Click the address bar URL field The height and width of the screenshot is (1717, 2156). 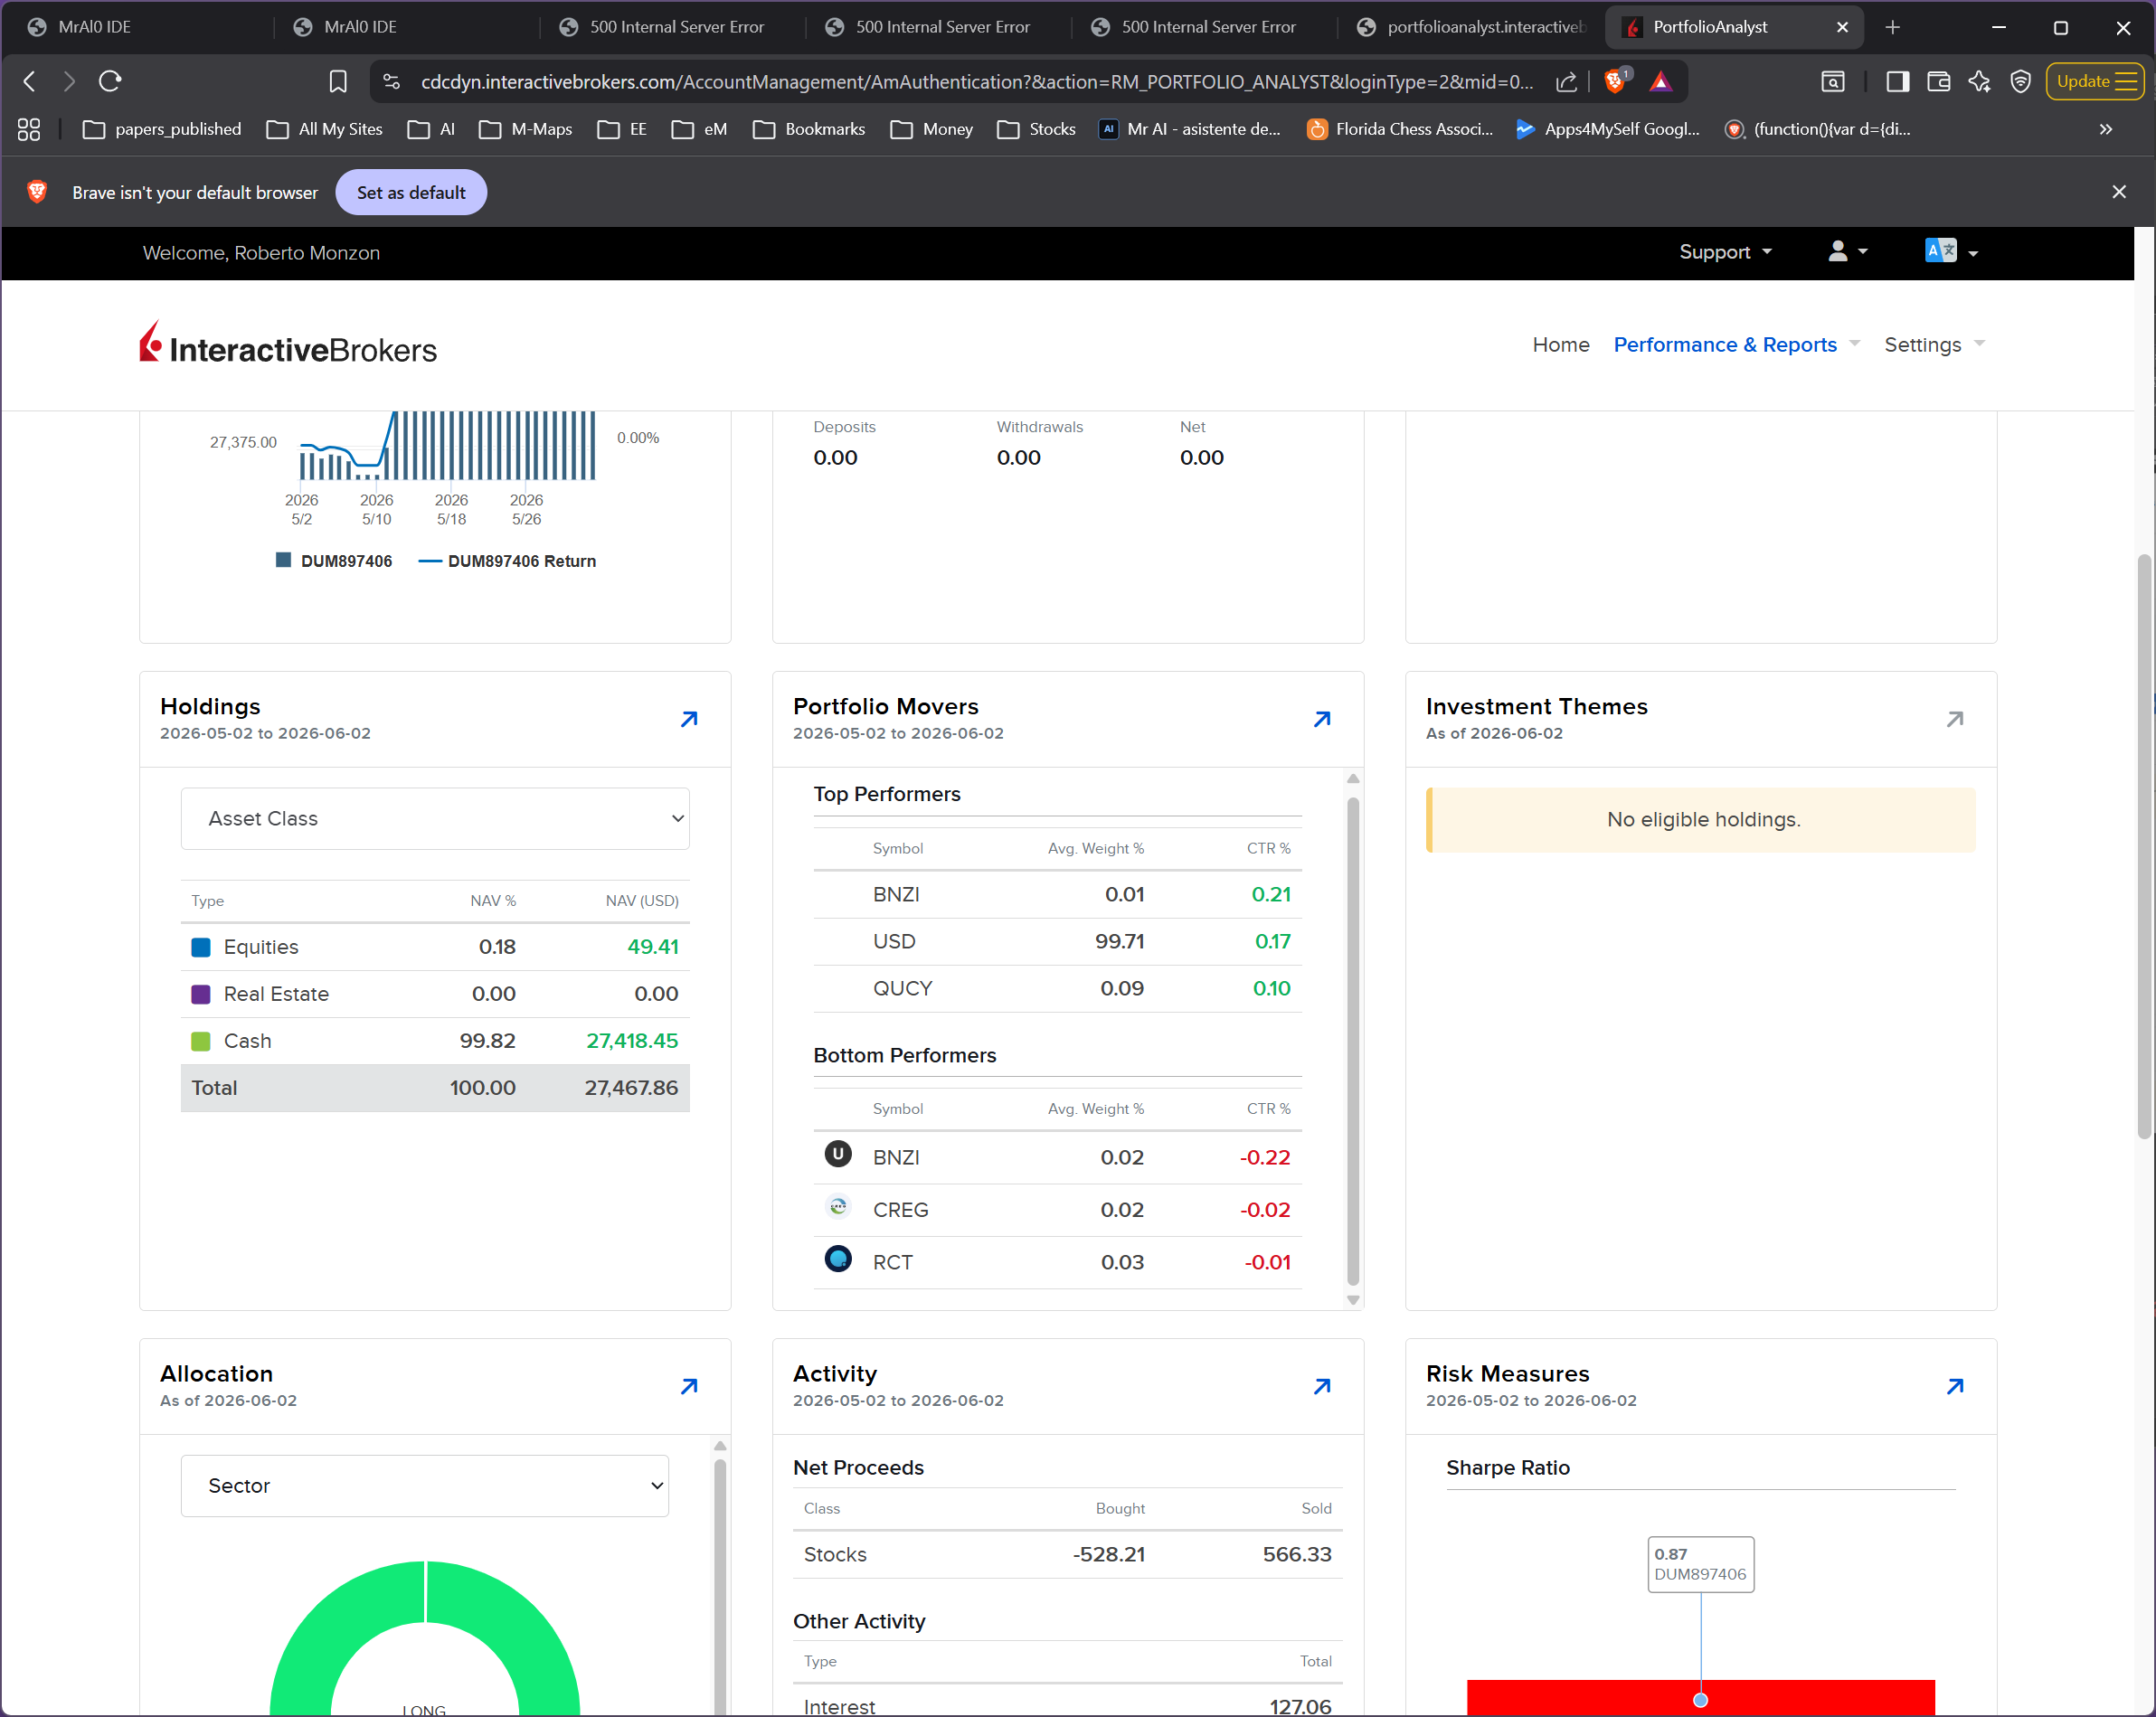click(975, 81)
